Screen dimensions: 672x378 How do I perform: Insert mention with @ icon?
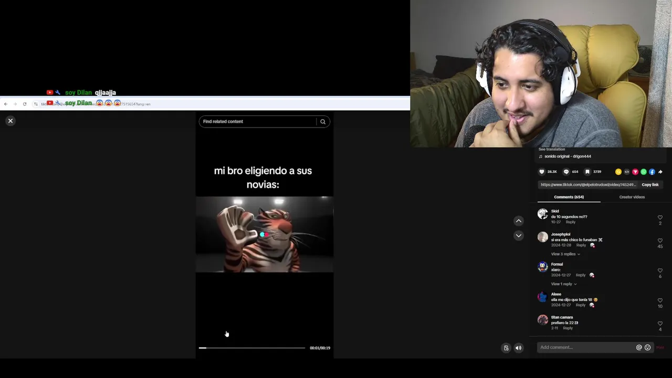coord(639,348)
